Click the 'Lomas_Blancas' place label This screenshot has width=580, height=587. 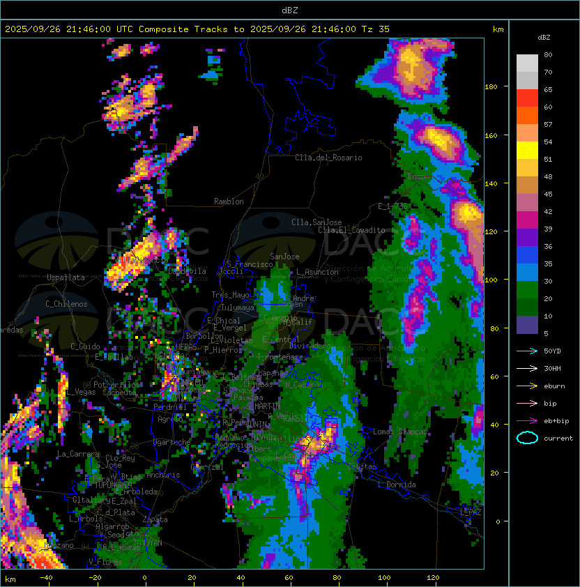tap(400, 432)
